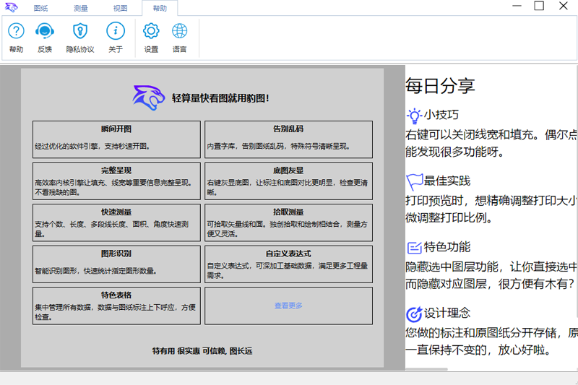578x385 pixels.
Task: Open the 视图 tab
Action: point(120,9)
